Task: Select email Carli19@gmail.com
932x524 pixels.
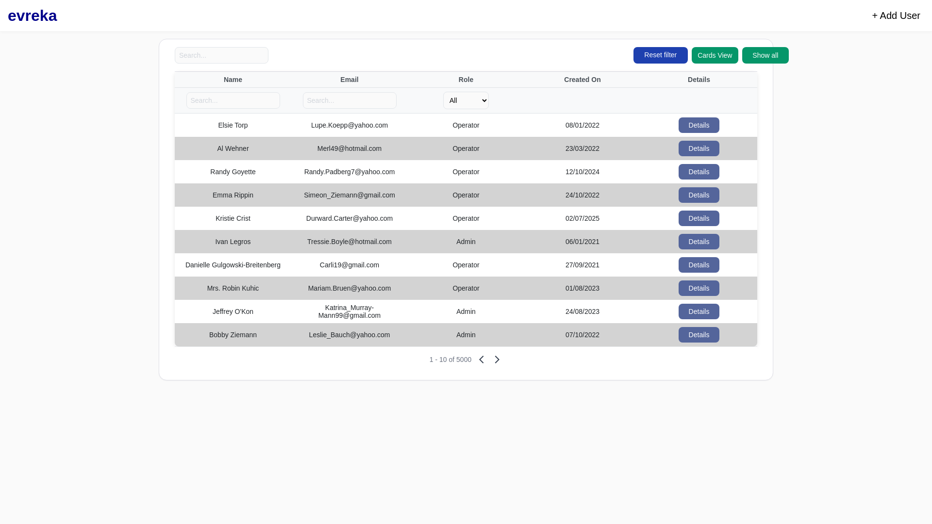Action: (x=349, y=265)
